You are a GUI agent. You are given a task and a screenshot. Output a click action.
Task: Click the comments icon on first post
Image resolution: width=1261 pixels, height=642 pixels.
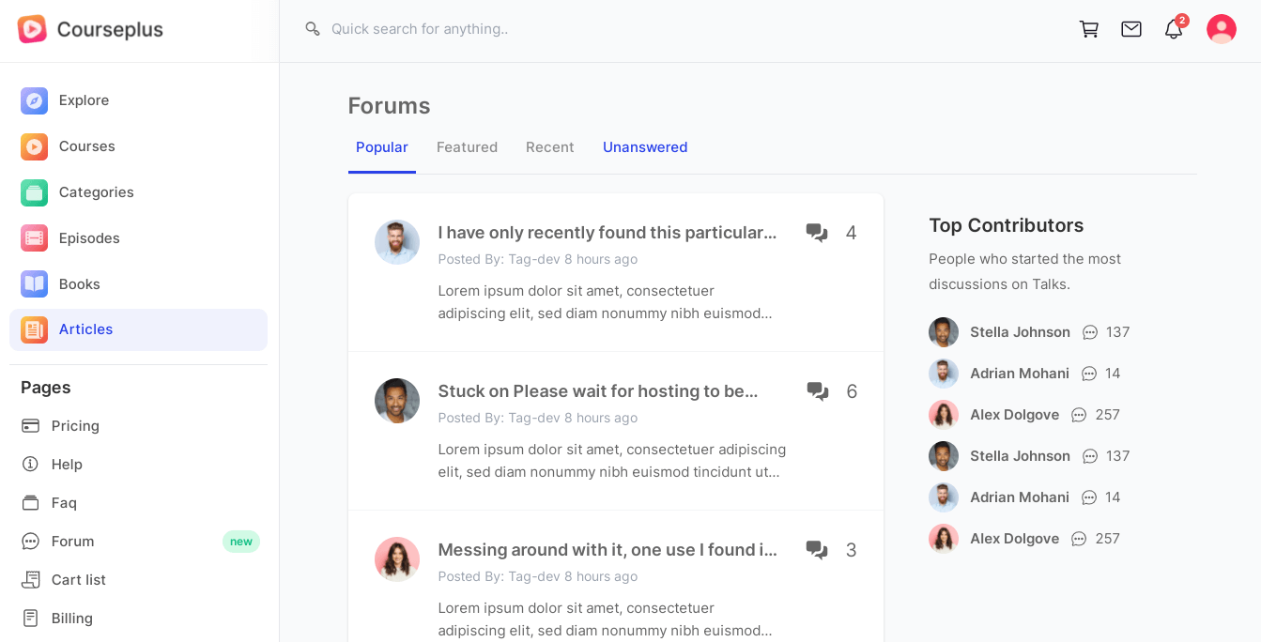point(817,233)
